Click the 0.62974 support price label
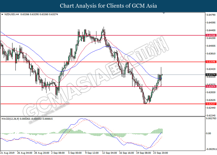The height and width of the screenshot is (155, 217). 211,86
